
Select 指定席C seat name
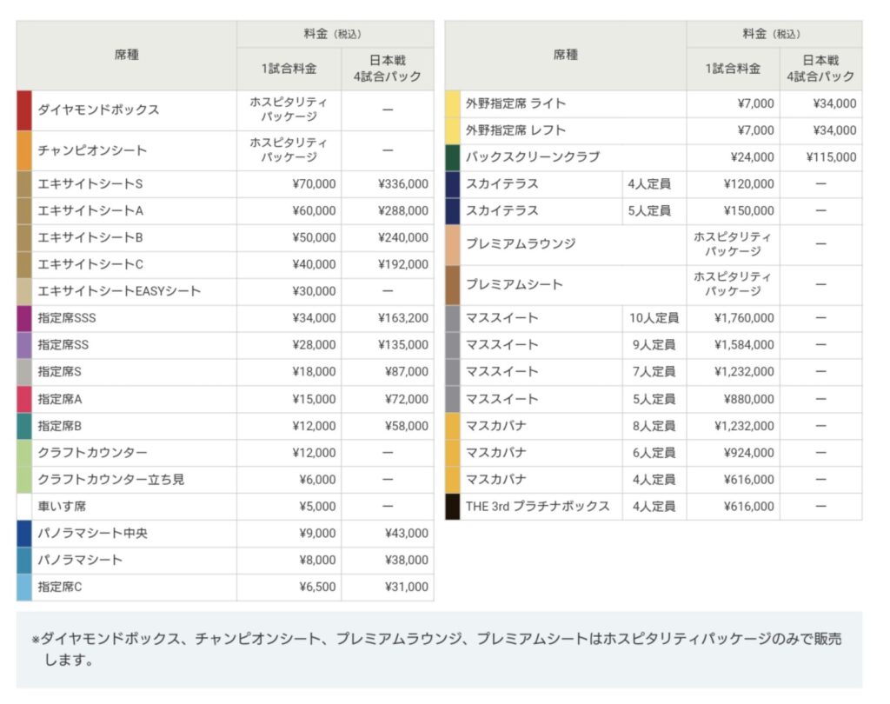tap(60, 587)
